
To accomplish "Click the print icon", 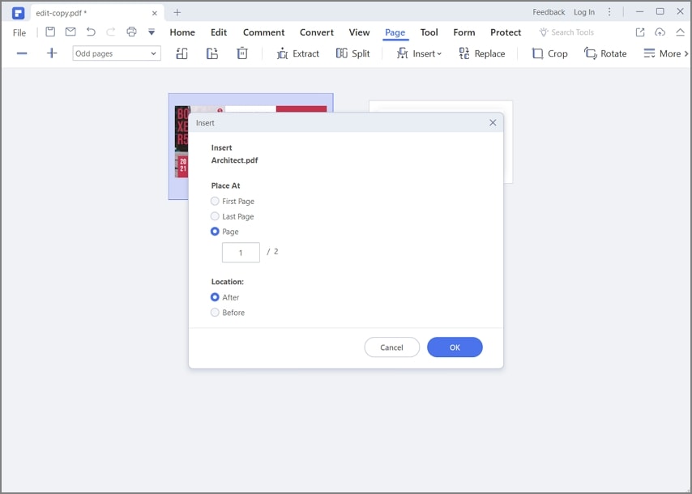I will (x=131, y=32).
